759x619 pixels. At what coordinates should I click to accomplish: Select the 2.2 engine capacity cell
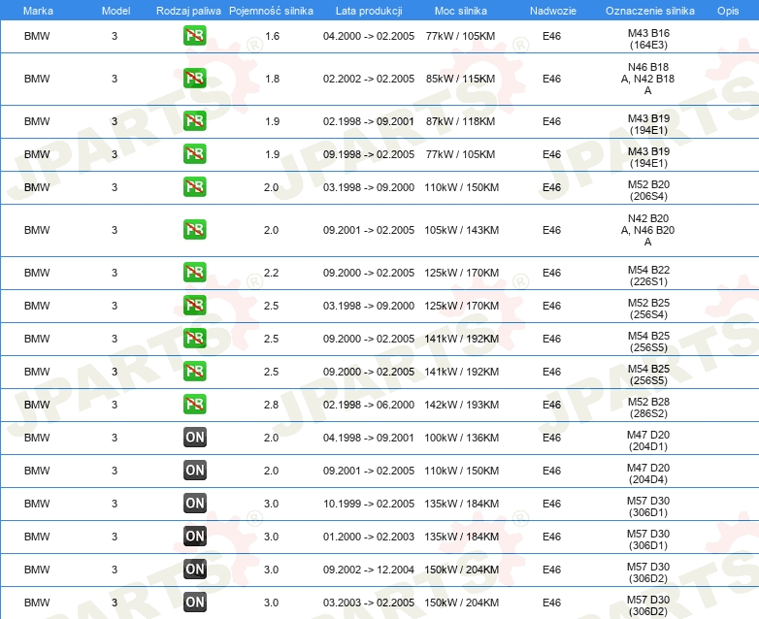[x=271, y=273]
